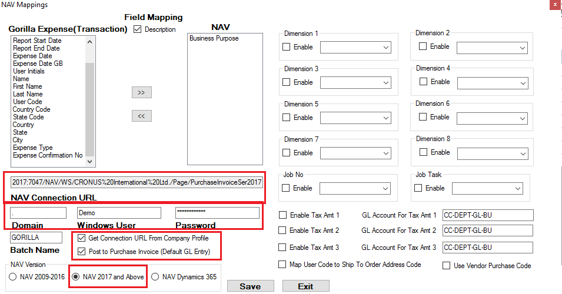The image size is (562, 294).
Task: Click scroll down arrow in Gorilla Expense list
Action: click(x=89, y=162)
